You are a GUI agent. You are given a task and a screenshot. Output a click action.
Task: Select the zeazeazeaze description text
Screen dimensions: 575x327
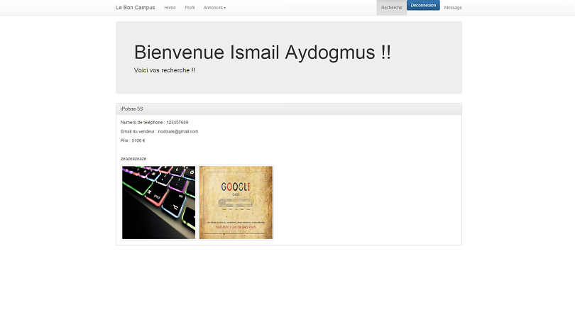tap(133, 159)
